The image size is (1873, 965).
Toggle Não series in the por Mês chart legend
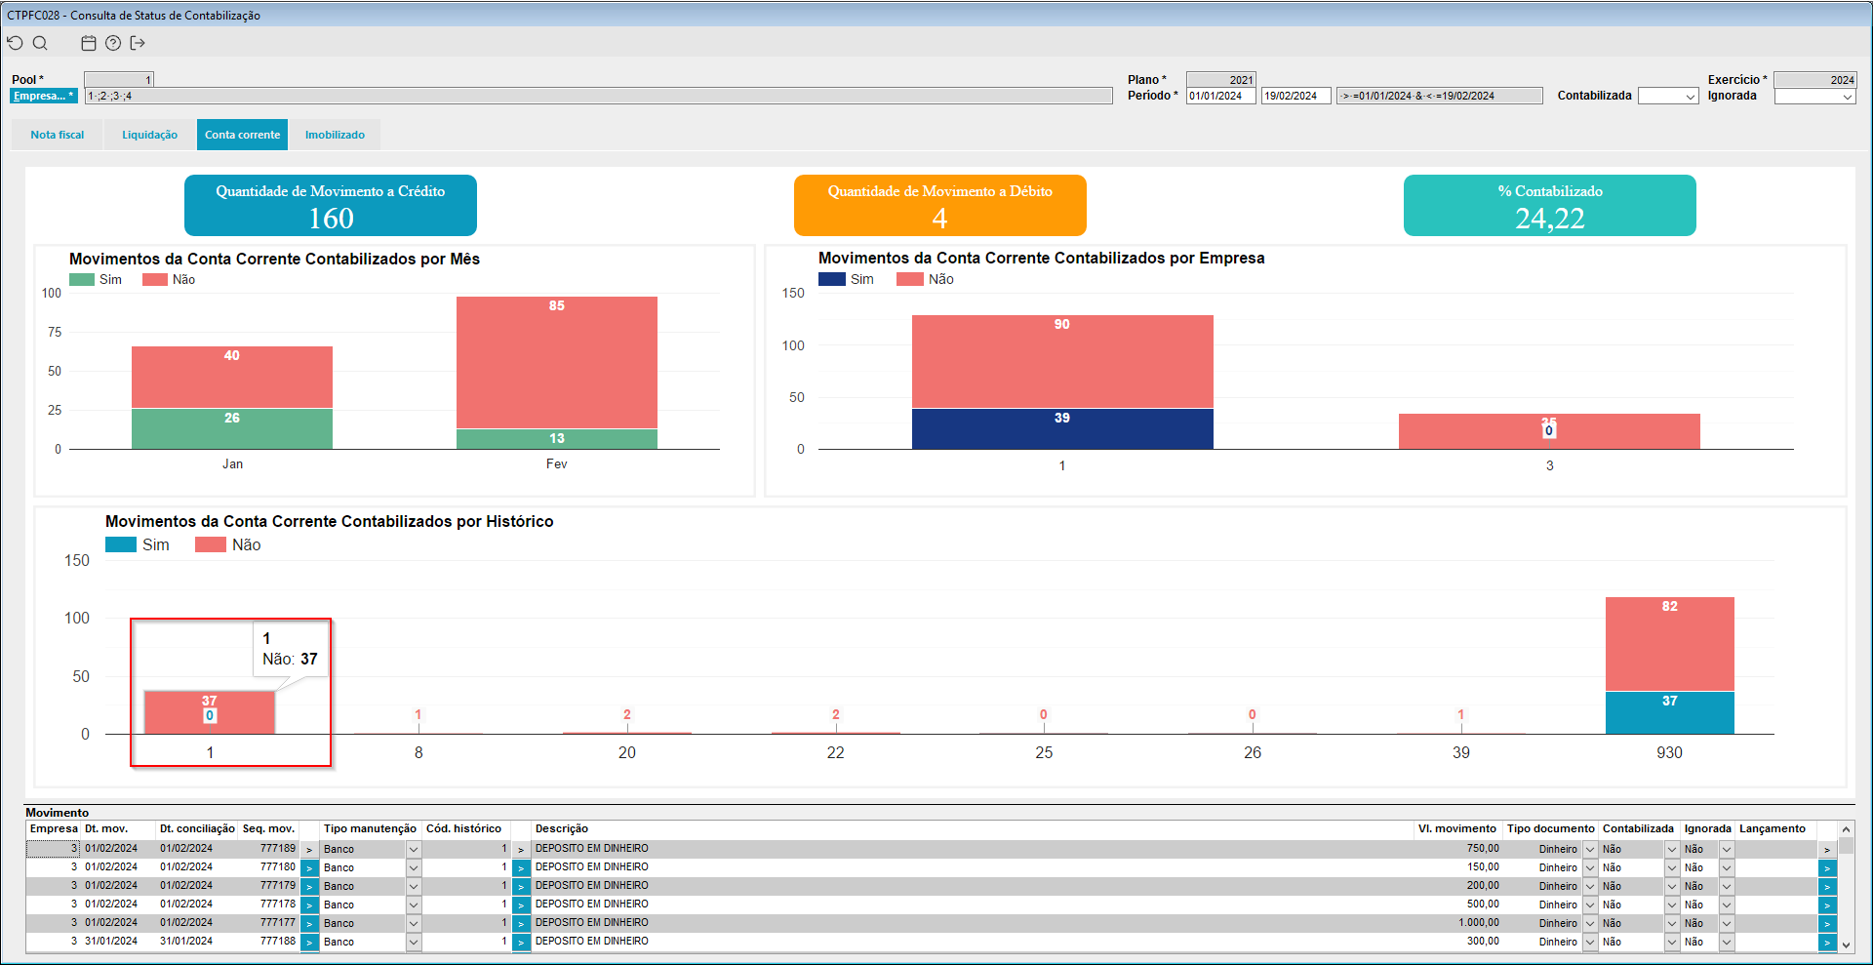point(169,280)
